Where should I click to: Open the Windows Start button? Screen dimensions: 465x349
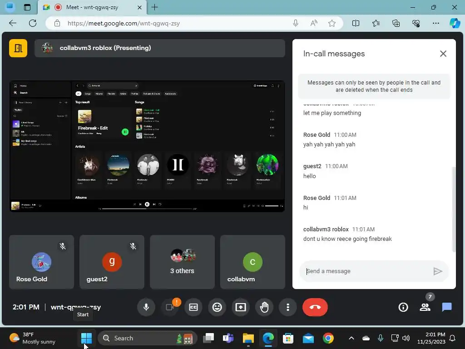[x=86, y=338]
